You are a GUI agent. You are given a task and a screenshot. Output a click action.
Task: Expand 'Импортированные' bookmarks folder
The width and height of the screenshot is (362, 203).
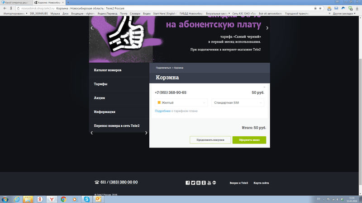pyautogui.click(x=15, y=14)
